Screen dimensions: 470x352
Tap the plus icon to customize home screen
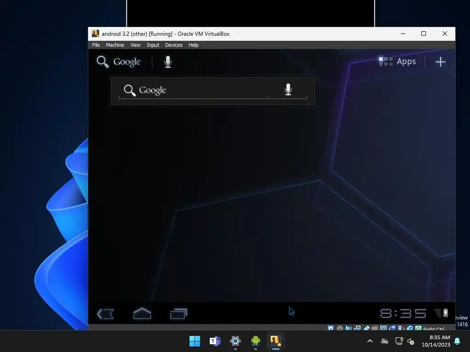(440, 62)
